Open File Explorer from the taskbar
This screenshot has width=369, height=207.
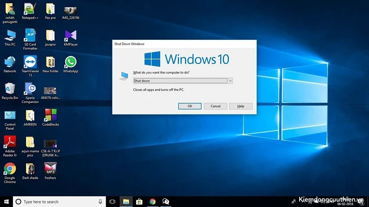(126, 202)
